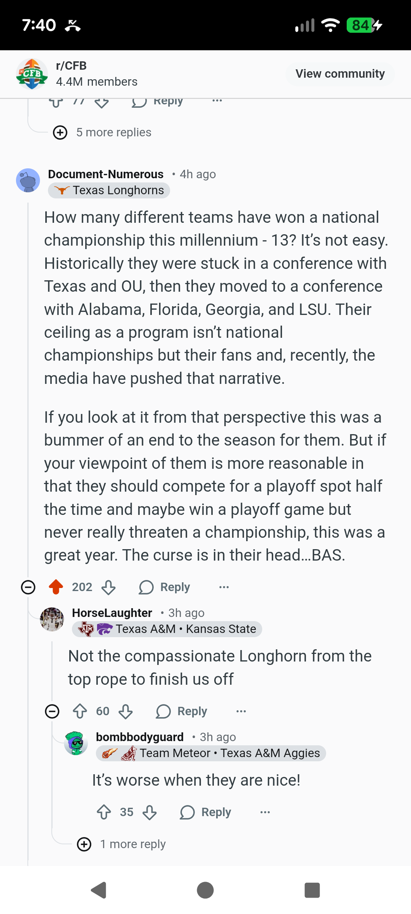Downvote HorseLaughter's comment
This screenshot has width=411, height=914.
(x=126, y=711)
